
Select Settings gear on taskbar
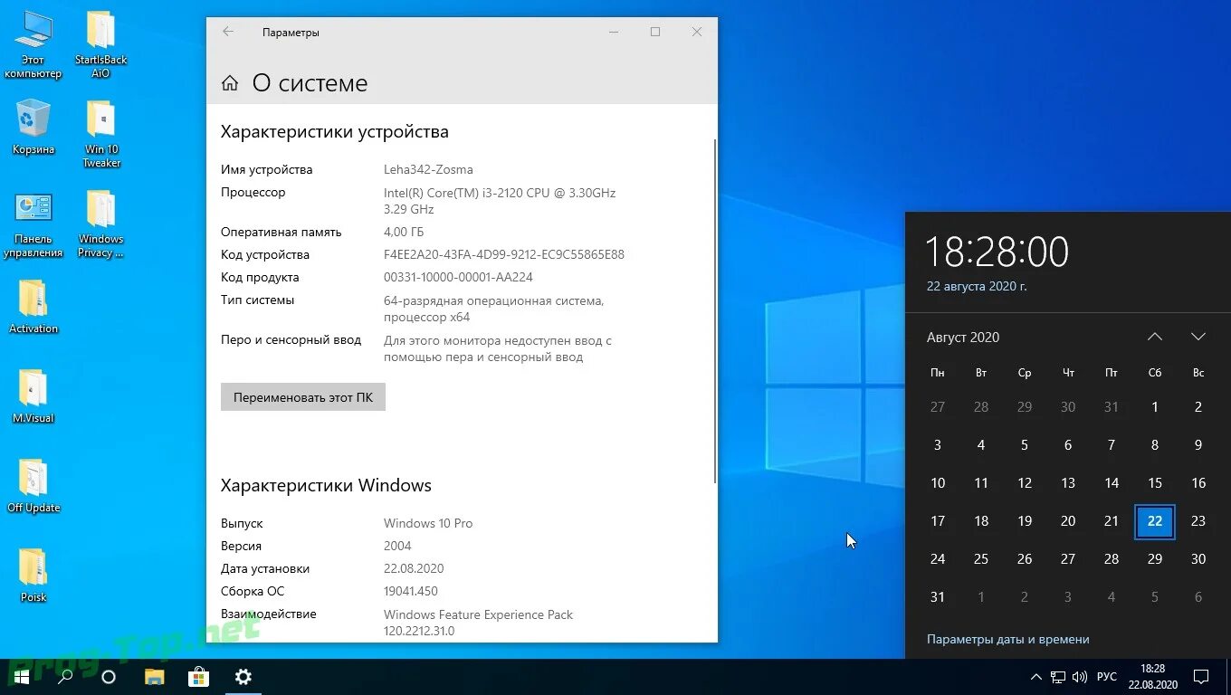pos(243,677)
